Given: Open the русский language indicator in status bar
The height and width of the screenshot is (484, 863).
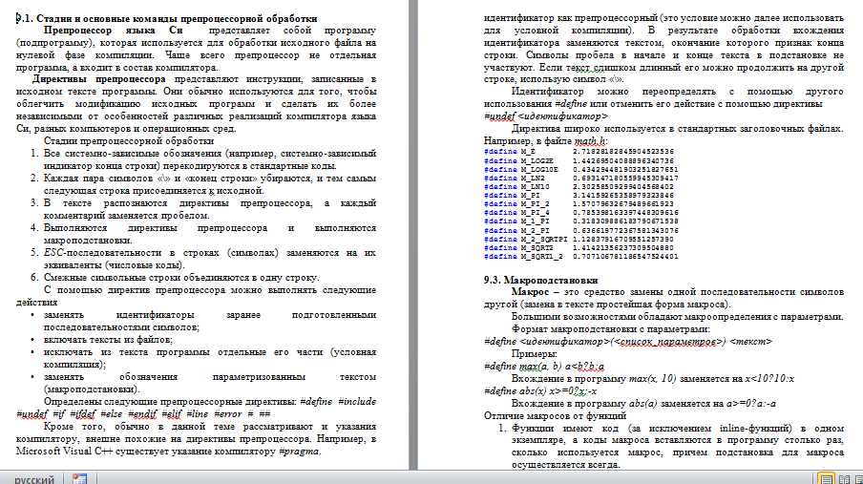Looking at the screenshot, I should [x=34, y=479].
